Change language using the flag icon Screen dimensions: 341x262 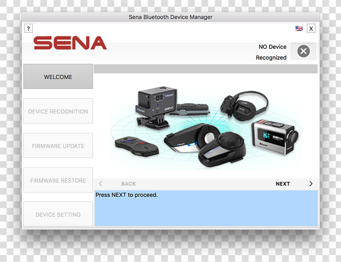(299, 29)
